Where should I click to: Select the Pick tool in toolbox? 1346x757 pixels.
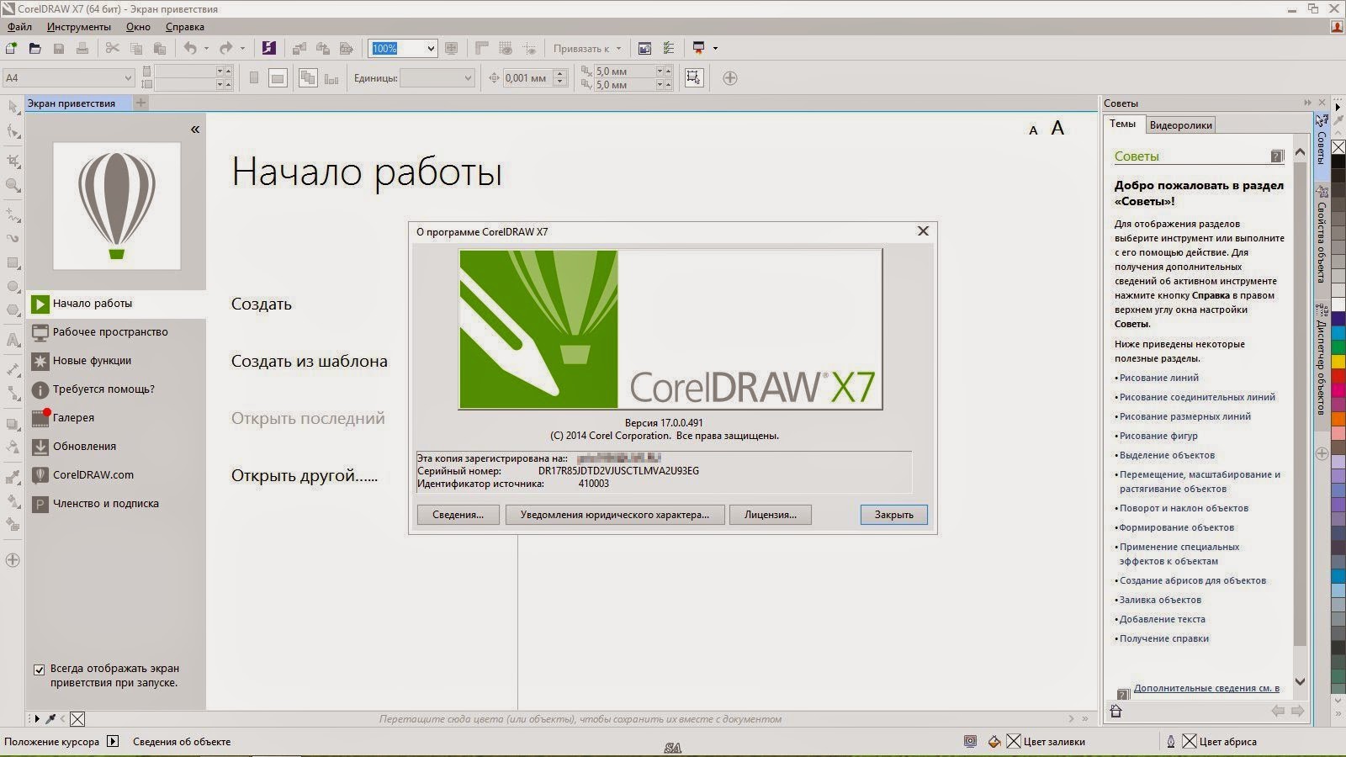13,107
